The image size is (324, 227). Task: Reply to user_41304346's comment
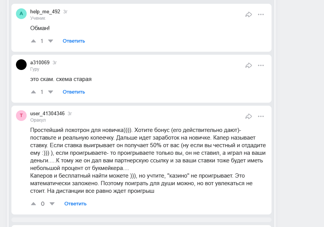(75, 203)
